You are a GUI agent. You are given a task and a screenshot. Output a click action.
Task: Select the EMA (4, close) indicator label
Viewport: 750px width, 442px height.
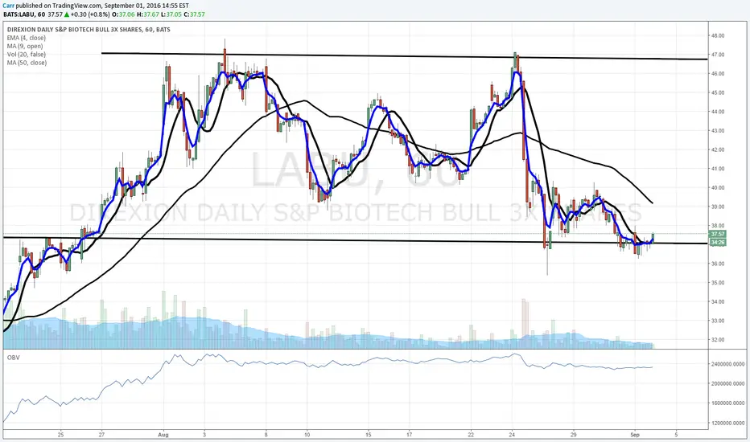[x=27, y=38]
